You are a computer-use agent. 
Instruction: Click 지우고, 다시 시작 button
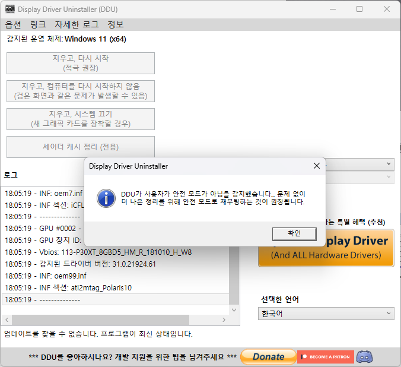tap(81, 64)
